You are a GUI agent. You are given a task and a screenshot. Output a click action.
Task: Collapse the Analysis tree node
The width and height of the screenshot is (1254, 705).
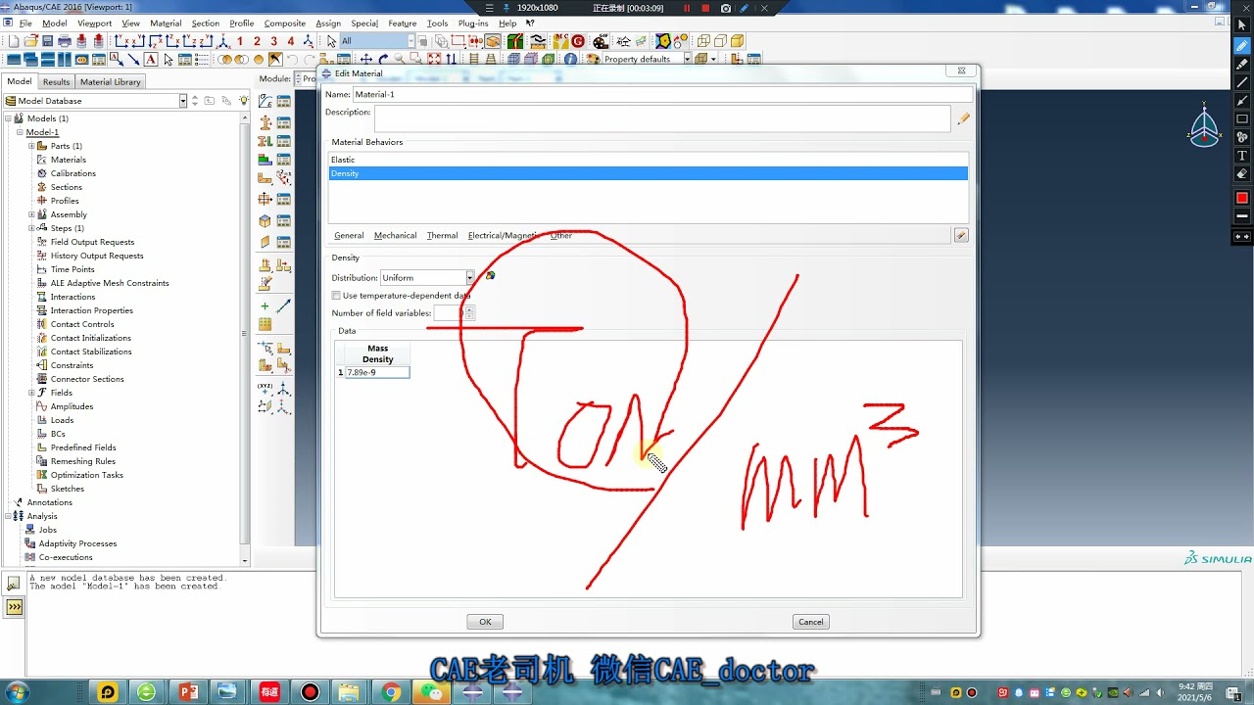[x=8, y=516]
